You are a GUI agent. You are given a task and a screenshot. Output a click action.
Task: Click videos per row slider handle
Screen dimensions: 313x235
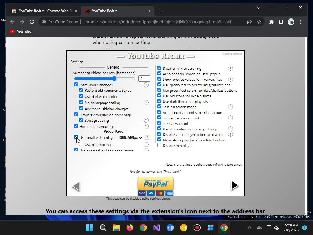[x=114, y=79]
